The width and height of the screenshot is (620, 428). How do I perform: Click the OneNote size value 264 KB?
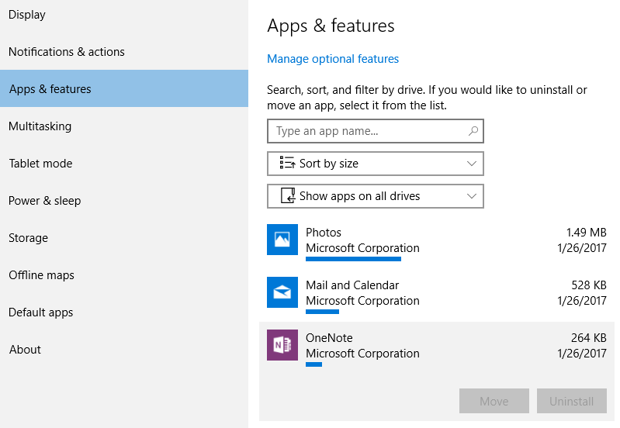(589, 338)
